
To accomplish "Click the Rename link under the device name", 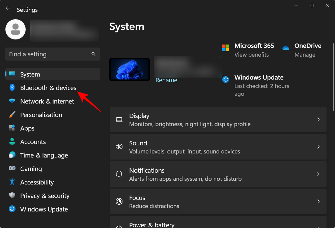I will (x=166, y=80).
